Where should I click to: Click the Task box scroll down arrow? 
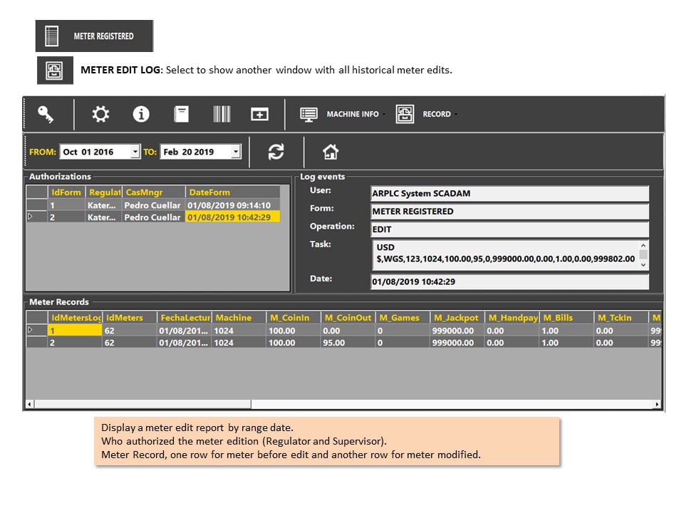643,265
